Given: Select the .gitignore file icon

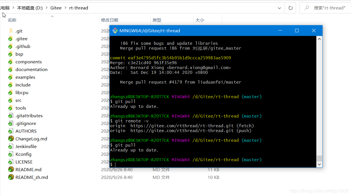Looking at the screenshot, I should 11,123.
